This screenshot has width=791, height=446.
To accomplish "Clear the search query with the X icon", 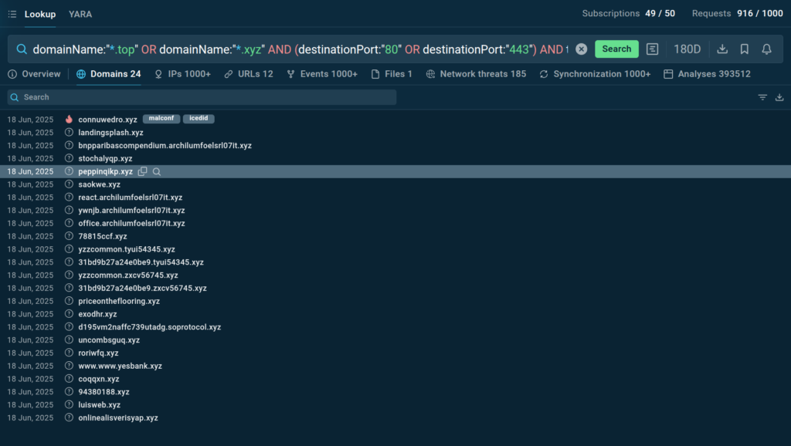I will coord(581,49).
